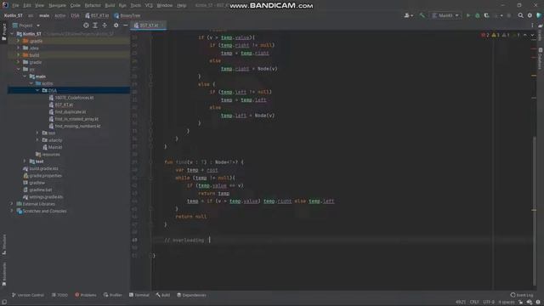Click the Build Project hammer icon
Screen dimensions: 544x306
pyautogui.click(x=422, y=15)
